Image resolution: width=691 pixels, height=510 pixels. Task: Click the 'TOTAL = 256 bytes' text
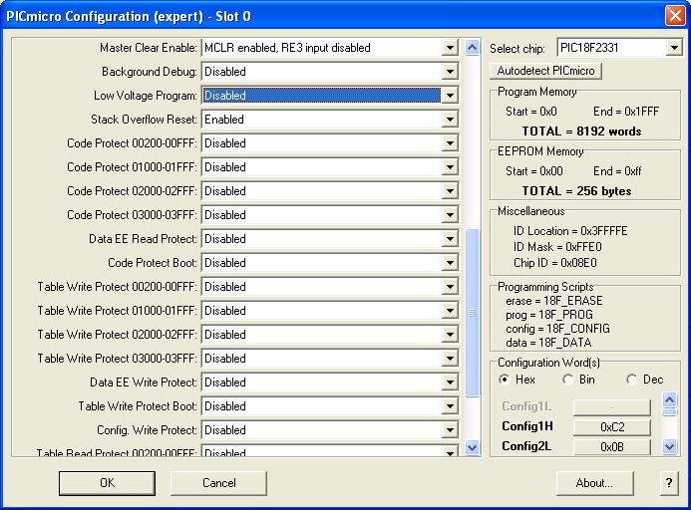[x=577, y=191]
